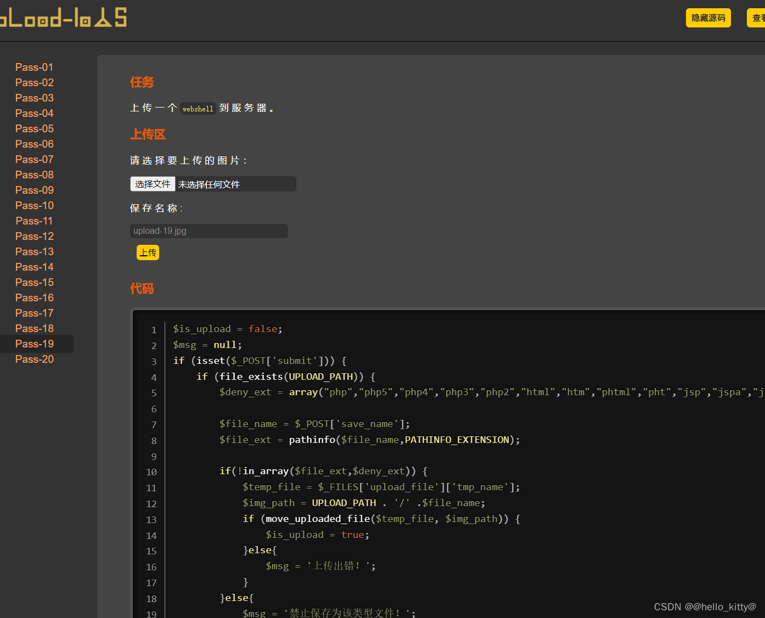Image resolution: width=765 pixels, height=618 pixels.
Task: Click code line 1 with $is_upload = false
Action: coord(228,329)
